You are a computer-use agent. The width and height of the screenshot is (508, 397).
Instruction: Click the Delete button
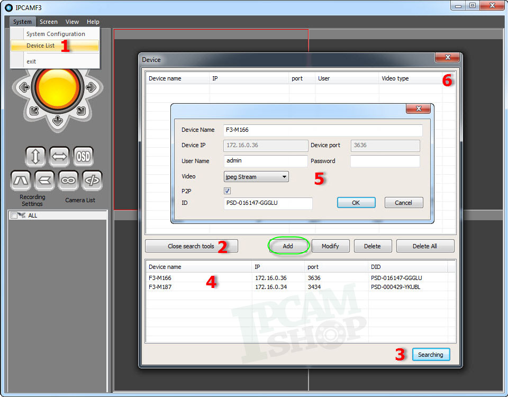pos(373,246)
